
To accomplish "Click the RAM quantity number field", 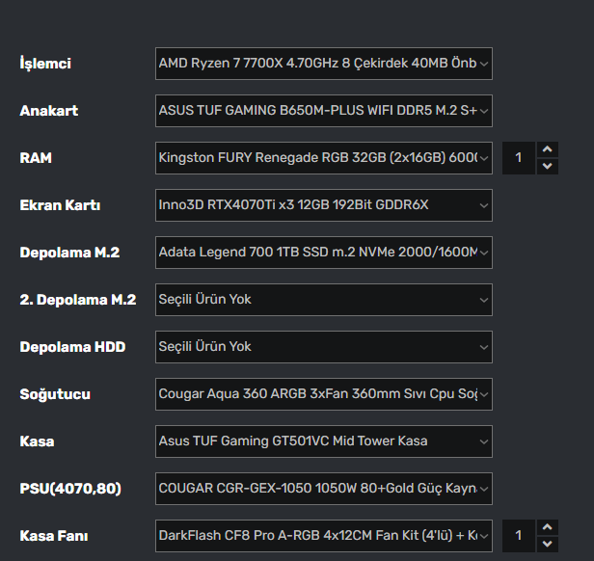I will tap(519, 158).
